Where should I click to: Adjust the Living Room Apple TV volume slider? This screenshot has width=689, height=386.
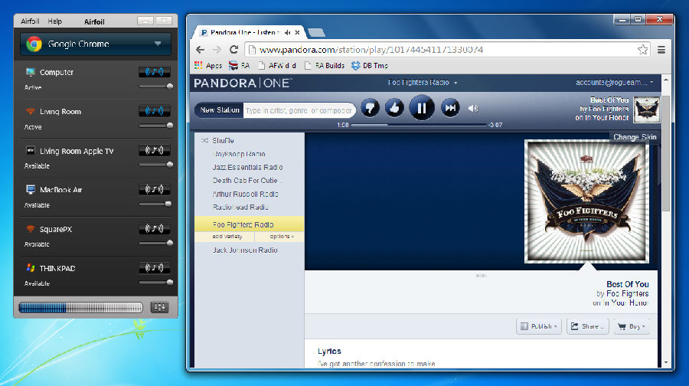click(156, 165)
